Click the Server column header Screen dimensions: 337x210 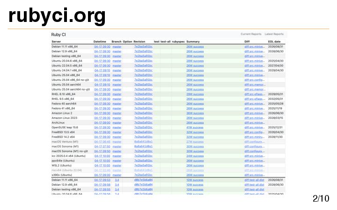56,42
